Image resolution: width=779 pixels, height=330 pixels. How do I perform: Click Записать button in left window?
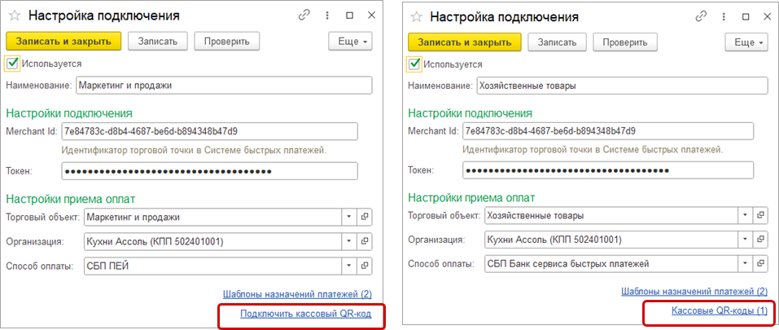tap(157, 42)
